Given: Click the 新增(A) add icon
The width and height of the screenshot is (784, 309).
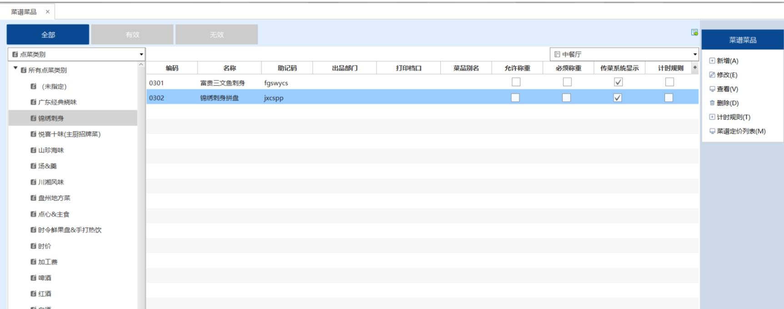Looking at the screenshot, I should 712,60.
